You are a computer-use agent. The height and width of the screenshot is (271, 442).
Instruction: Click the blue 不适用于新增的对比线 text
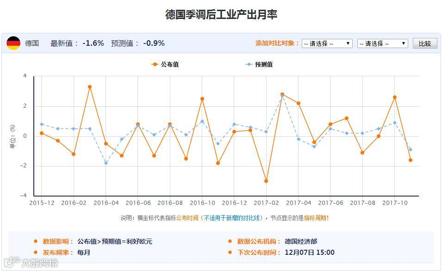point(231,218)
